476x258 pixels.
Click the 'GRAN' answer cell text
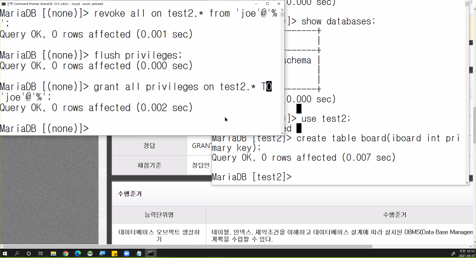coord(201,146)
